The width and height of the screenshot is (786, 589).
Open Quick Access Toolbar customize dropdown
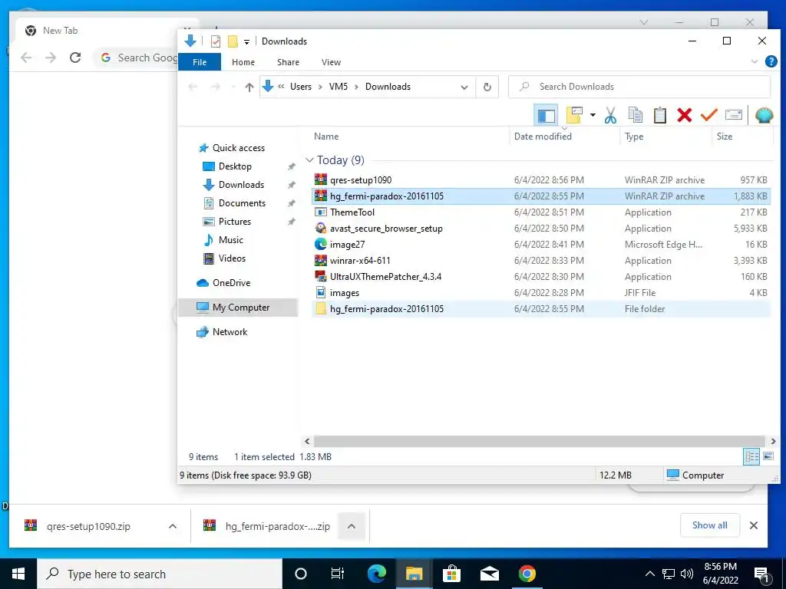(246, 42)
